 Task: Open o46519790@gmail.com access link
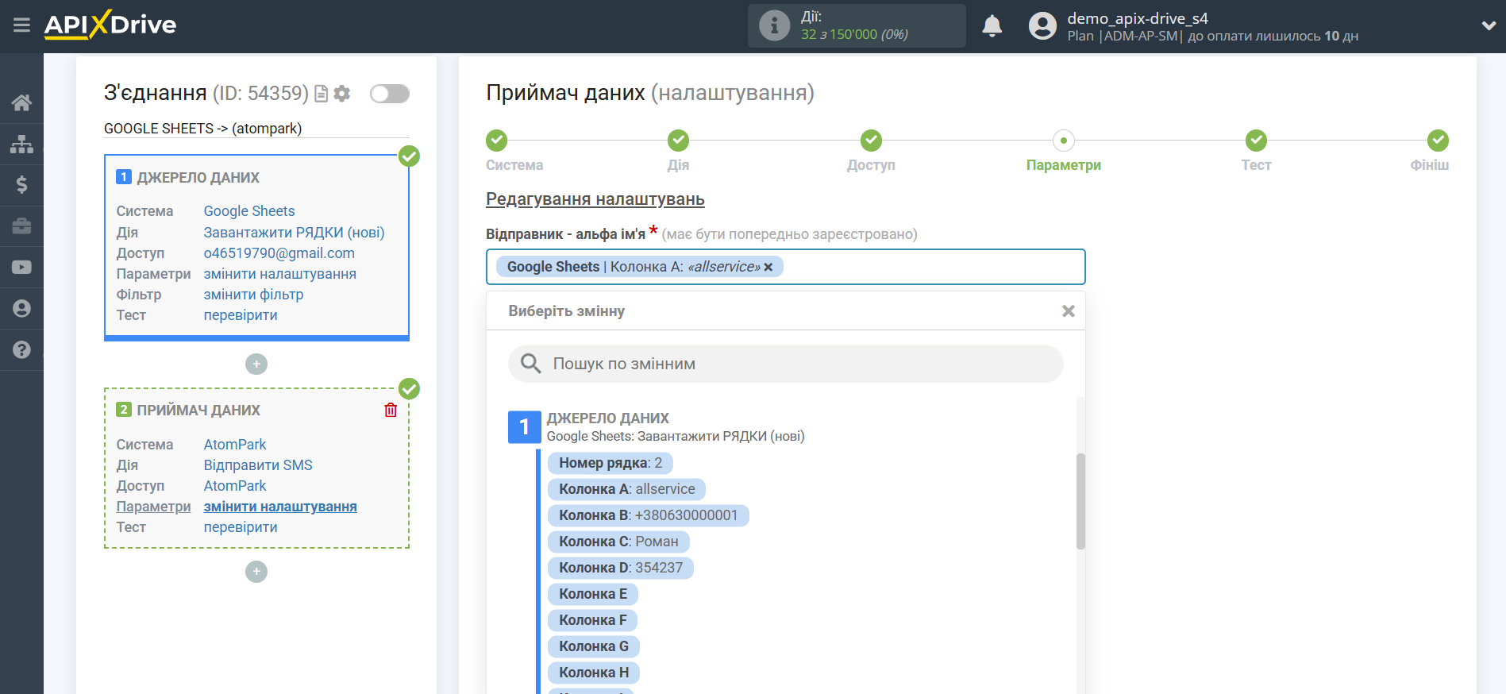279,253
